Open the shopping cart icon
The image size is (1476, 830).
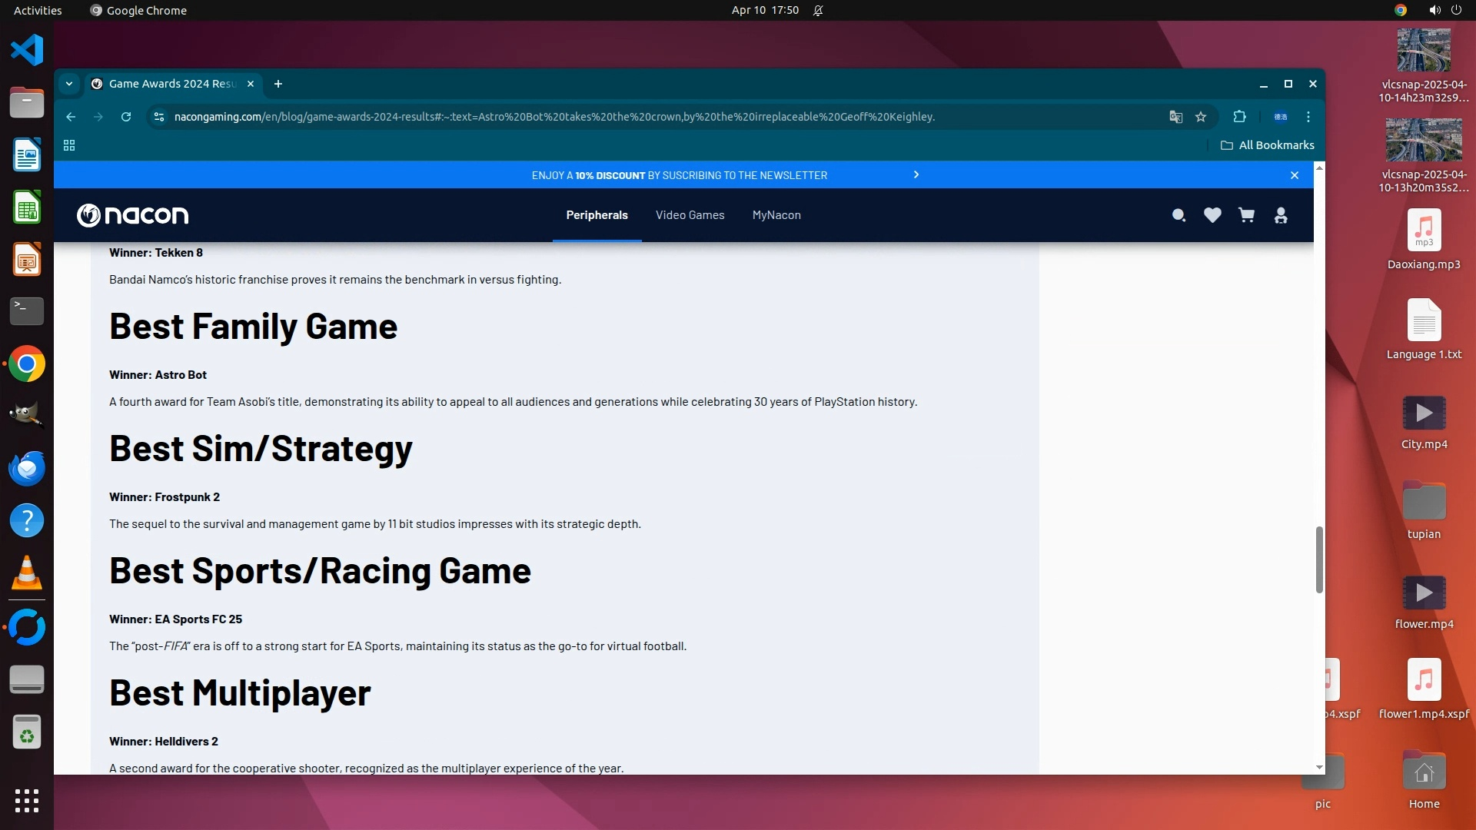(1246, 216)
